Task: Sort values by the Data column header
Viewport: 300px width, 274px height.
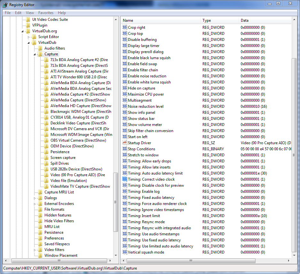Action: click(265, 20)
